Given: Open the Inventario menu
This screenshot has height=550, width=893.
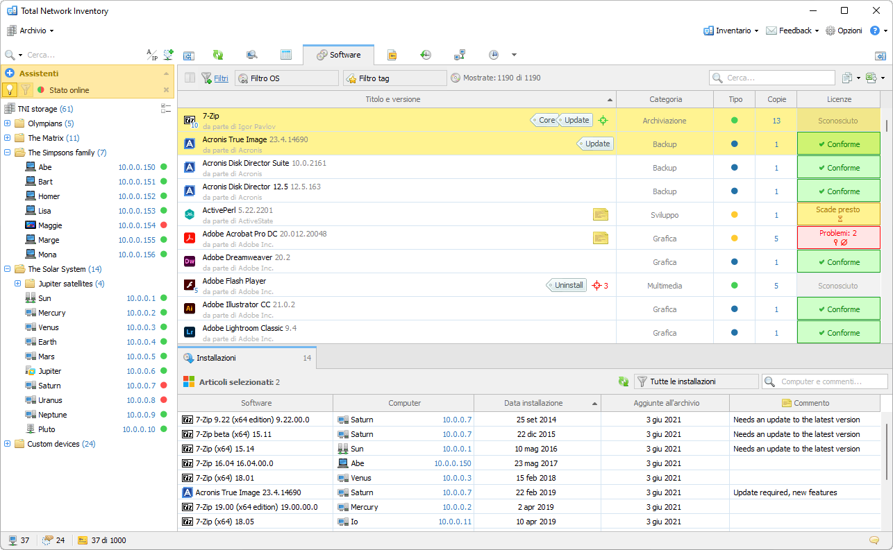Looking at the screenshot, I should click(732, 31).
